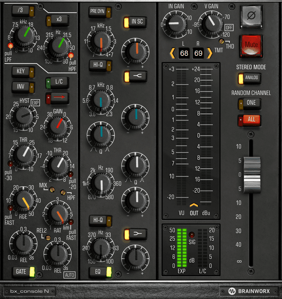Click the OUT meter selector chevron
This screenshot has width=282, height=299.
194,205
